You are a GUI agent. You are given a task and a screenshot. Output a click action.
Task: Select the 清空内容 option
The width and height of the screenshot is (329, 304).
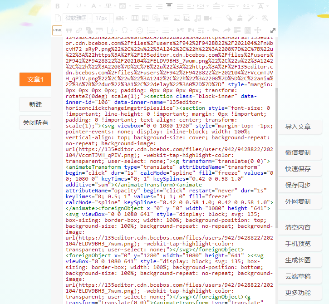[300, 227]
